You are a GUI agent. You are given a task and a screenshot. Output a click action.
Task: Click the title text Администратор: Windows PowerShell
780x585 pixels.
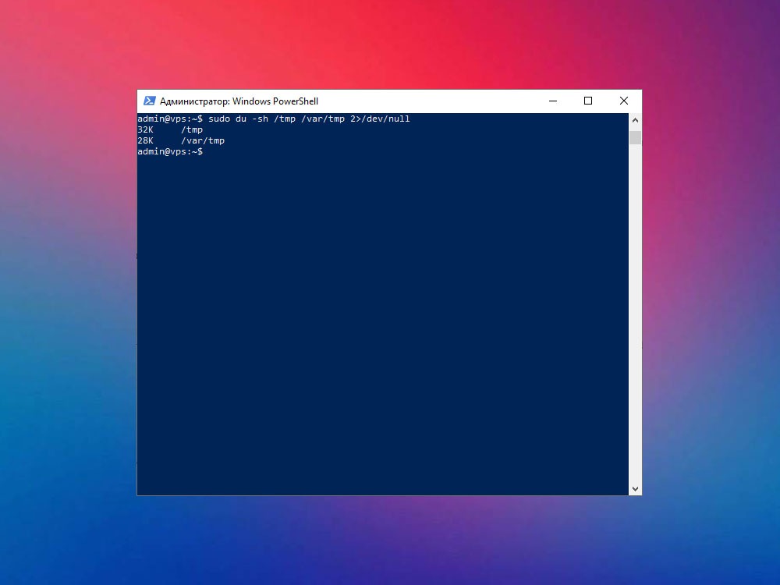(x=239, y=101)
